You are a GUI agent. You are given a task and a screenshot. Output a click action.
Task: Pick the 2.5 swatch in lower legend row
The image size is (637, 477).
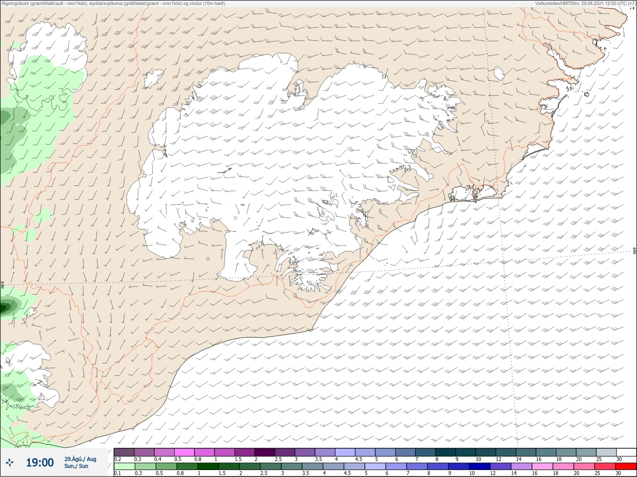point(270,467)
